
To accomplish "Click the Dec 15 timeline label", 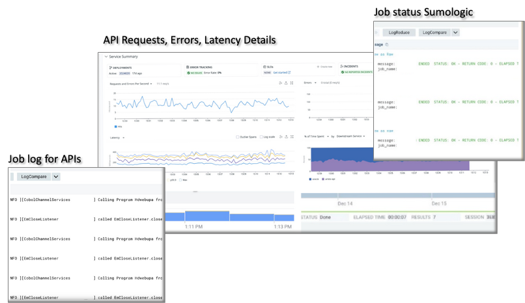I will 439,204.
